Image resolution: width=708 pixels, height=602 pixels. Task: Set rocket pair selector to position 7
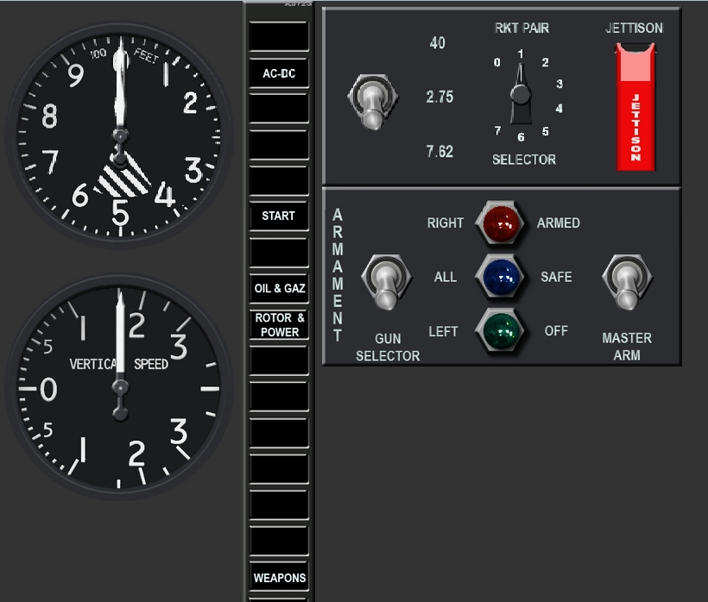tap(497, 131)
